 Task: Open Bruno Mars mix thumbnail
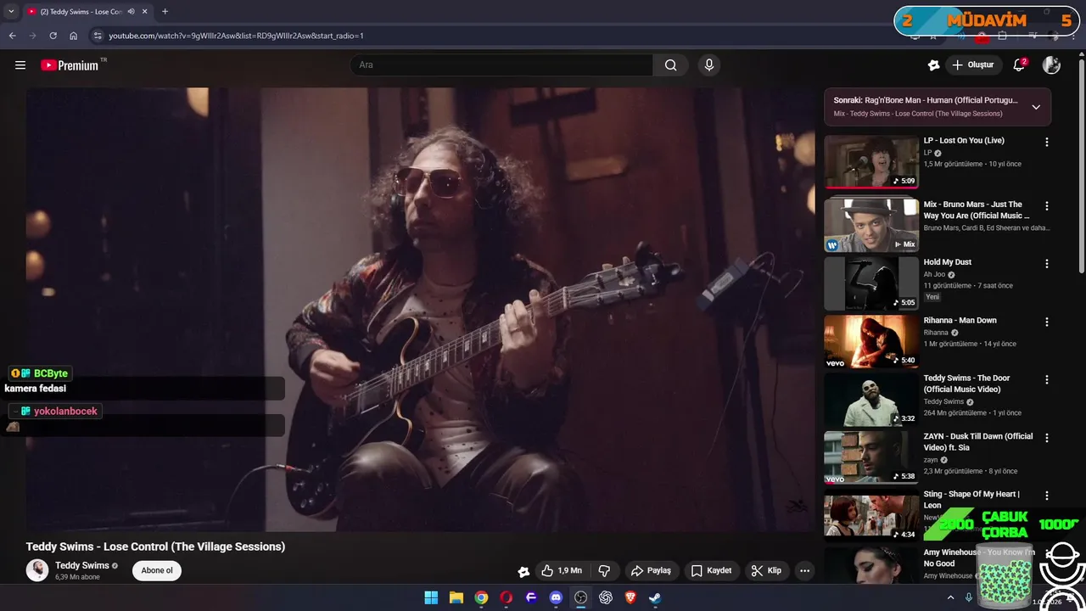(871, 225)
